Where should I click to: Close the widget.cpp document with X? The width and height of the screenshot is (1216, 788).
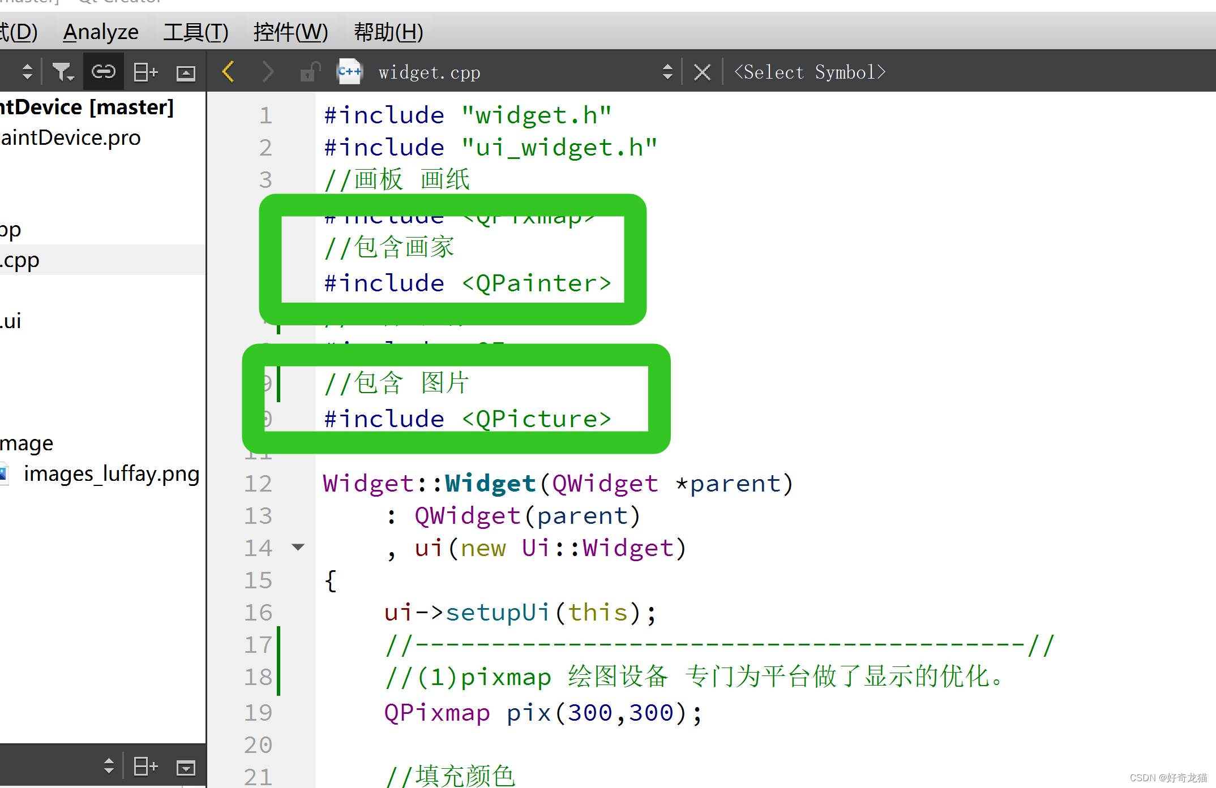point(702,72)
